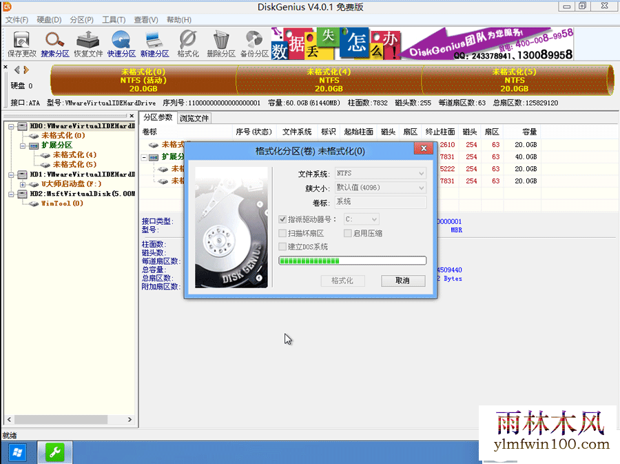Click the 取消 button in format dialog
The height and width of the screenshot is (464, 620).
point(403,281)
